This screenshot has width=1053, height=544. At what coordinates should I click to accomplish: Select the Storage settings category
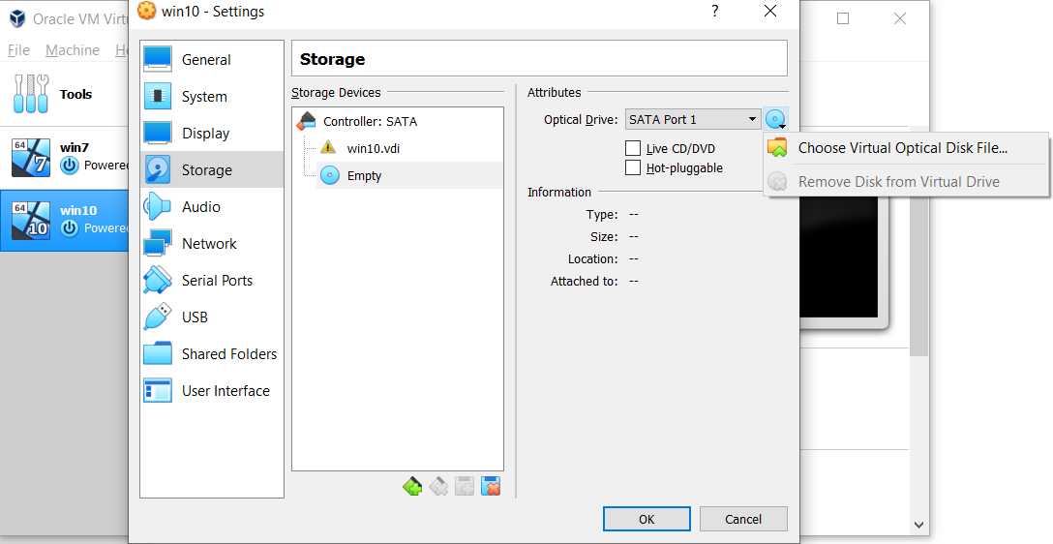(212, 170)
